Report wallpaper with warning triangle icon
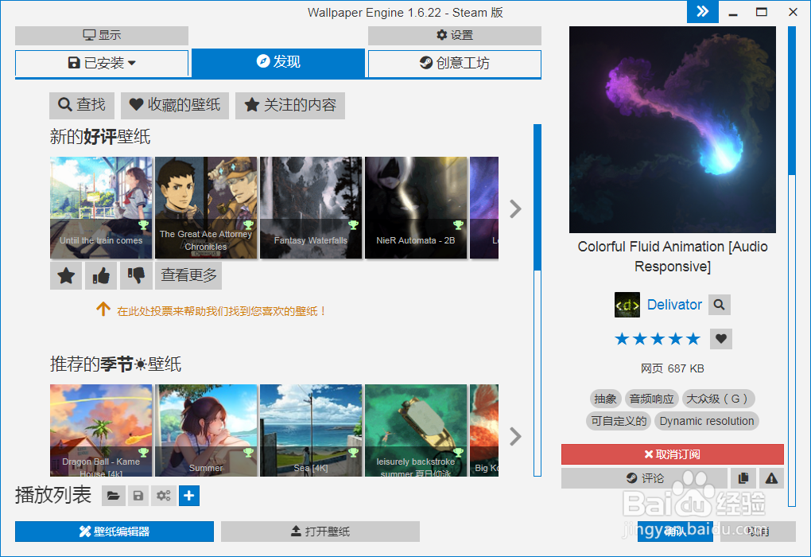The height and width of the screenshot is (557, 811). (771, 478)
